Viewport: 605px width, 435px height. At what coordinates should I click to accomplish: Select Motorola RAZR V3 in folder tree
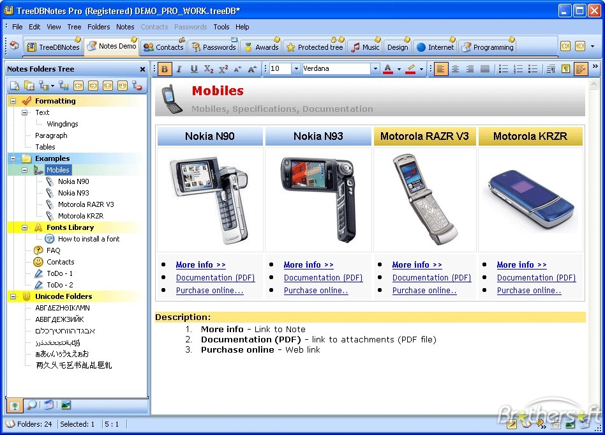point(86,204)
